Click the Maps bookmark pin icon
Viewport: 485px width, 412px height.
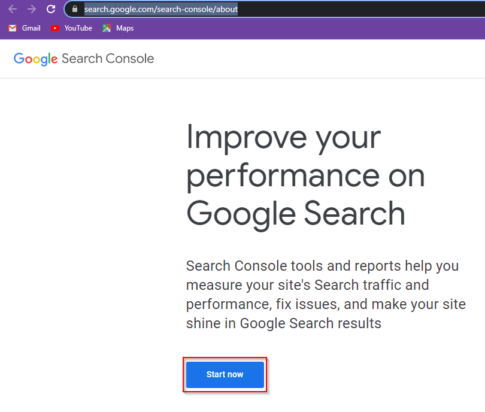click(107, 28)
